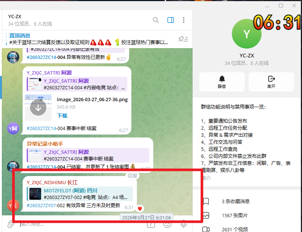Click sender name 异常记录小助手
Screen dimensions: 302x232
(x=45, y=144)
